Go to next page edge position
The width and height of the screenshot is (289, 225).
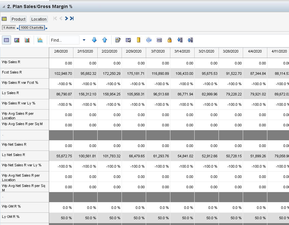coord(66,18)
